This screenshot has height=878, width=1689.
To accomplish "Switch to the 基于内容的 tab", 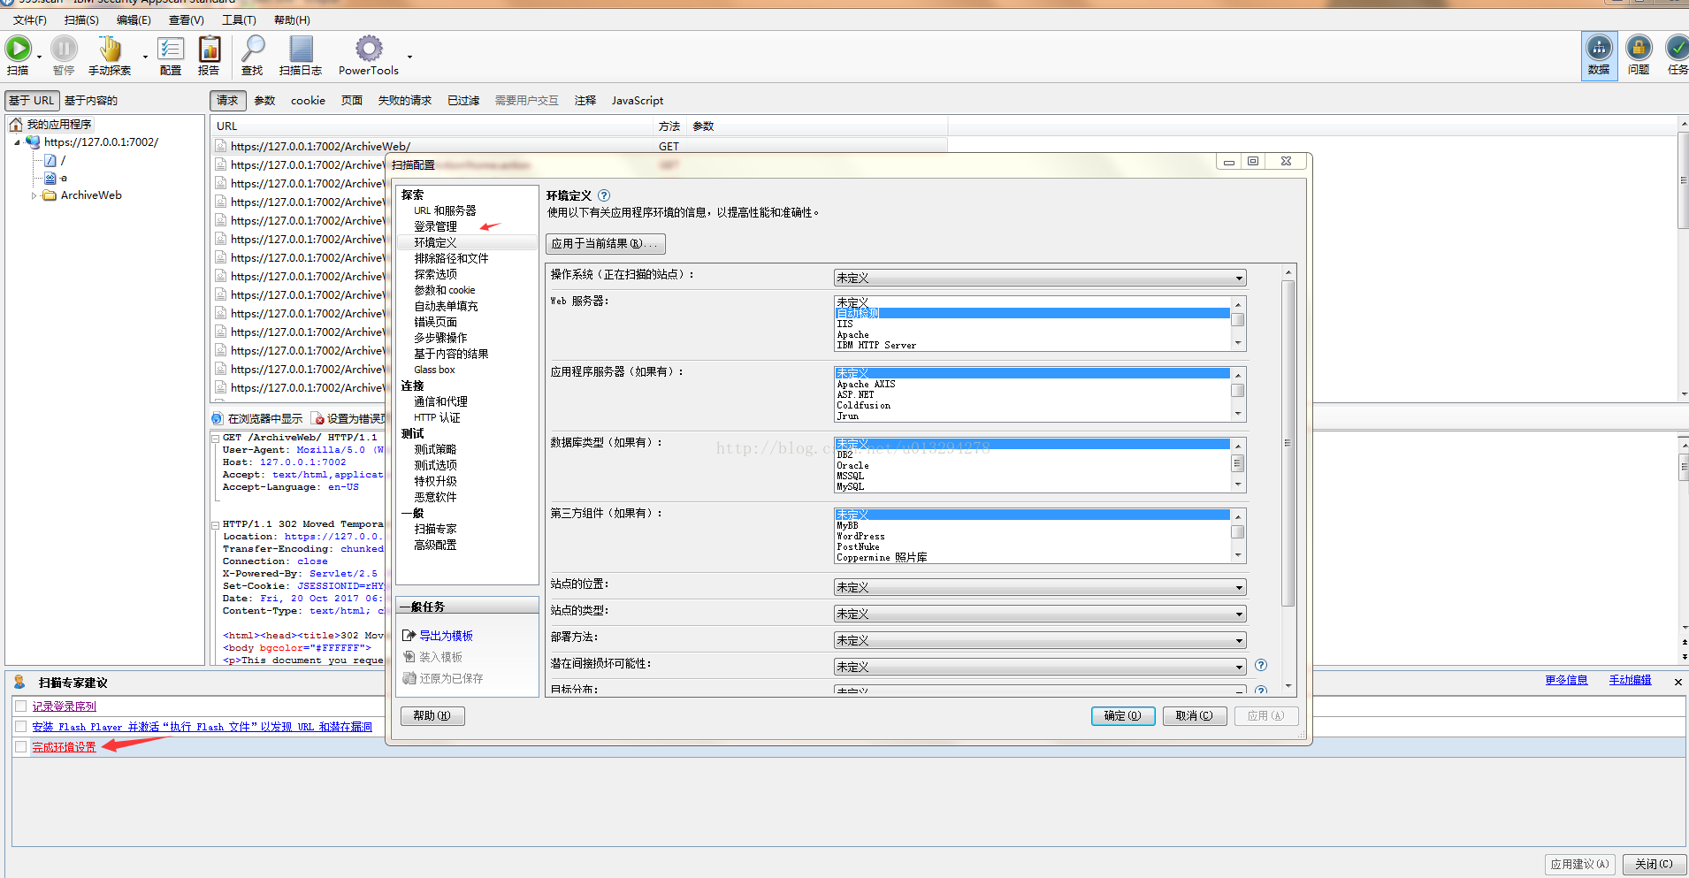I will pyautogui.click(x=91, y=100).
